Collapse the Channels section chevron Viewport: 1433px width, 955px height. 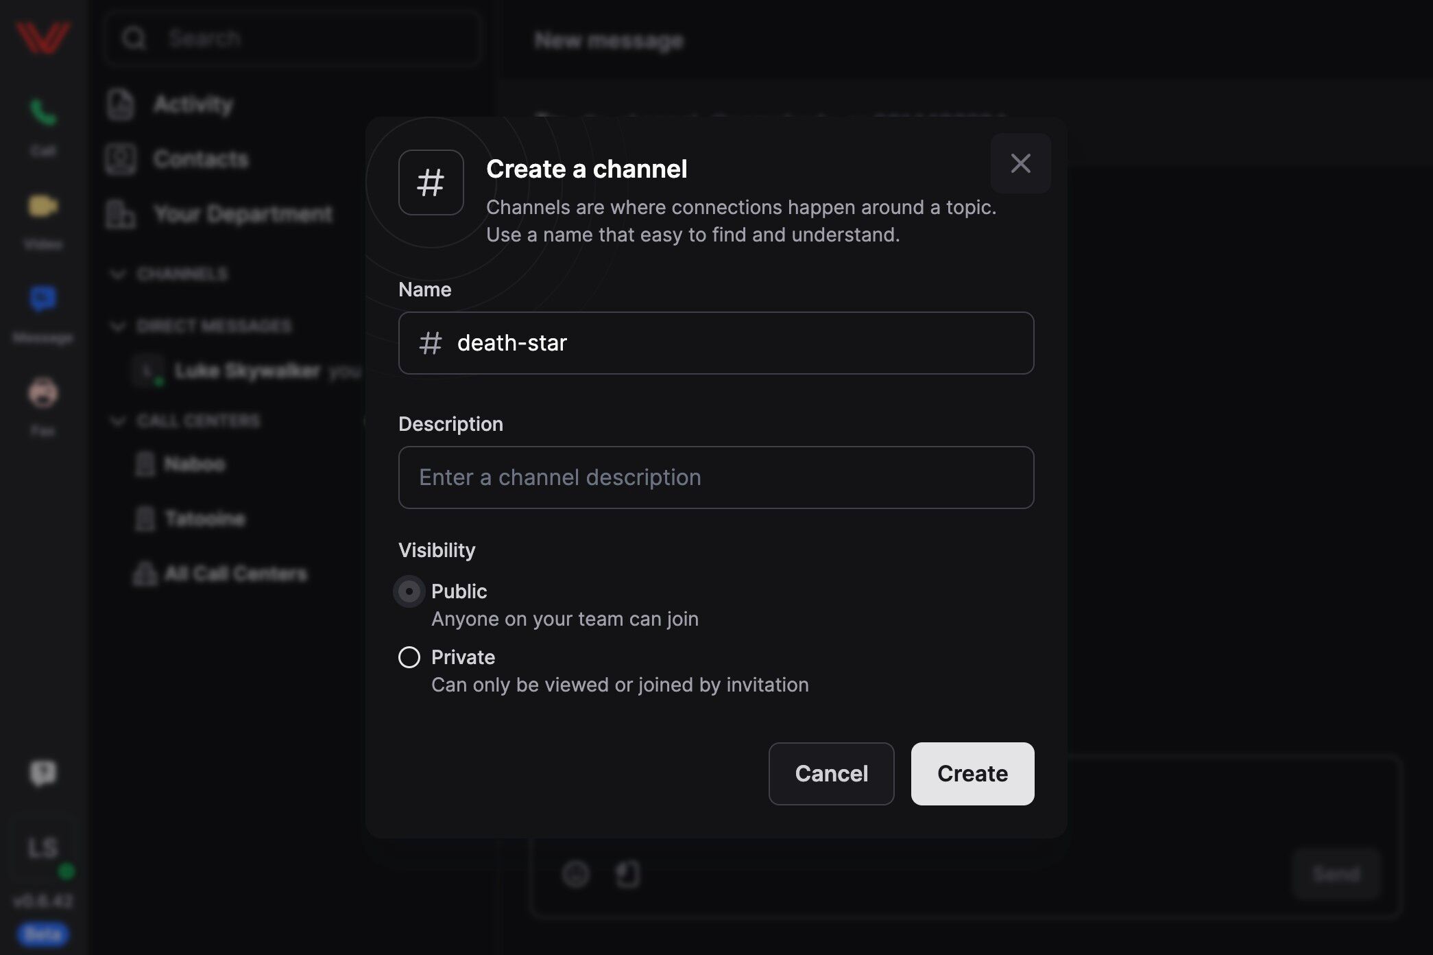tap(118, 274)
